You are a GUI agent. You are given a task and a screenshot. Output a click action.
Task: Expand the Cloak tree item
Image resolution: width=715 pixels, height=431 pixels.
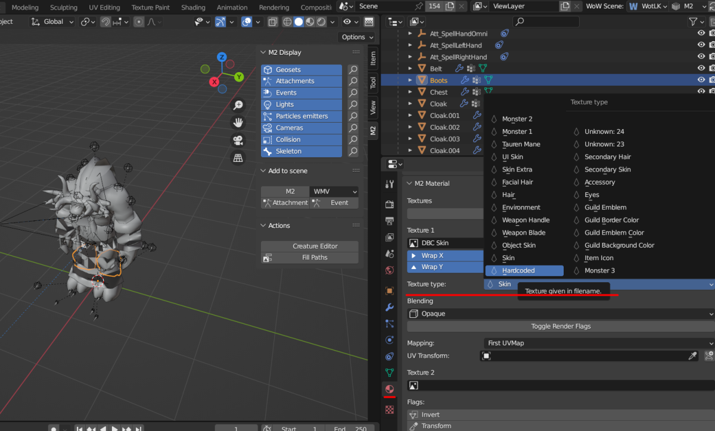click(x=410, y=104)
